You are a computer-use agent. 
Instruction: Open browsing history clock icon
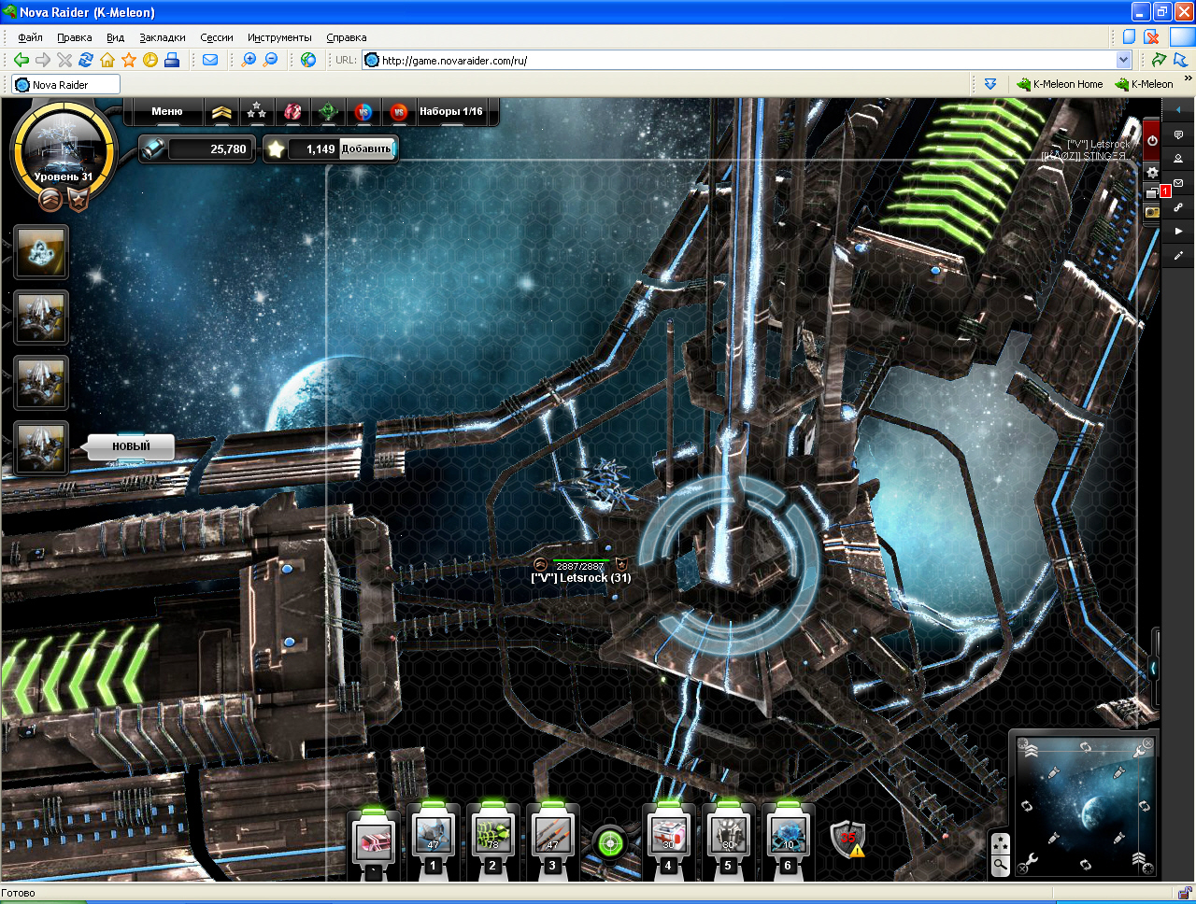[x=150, y=60]
